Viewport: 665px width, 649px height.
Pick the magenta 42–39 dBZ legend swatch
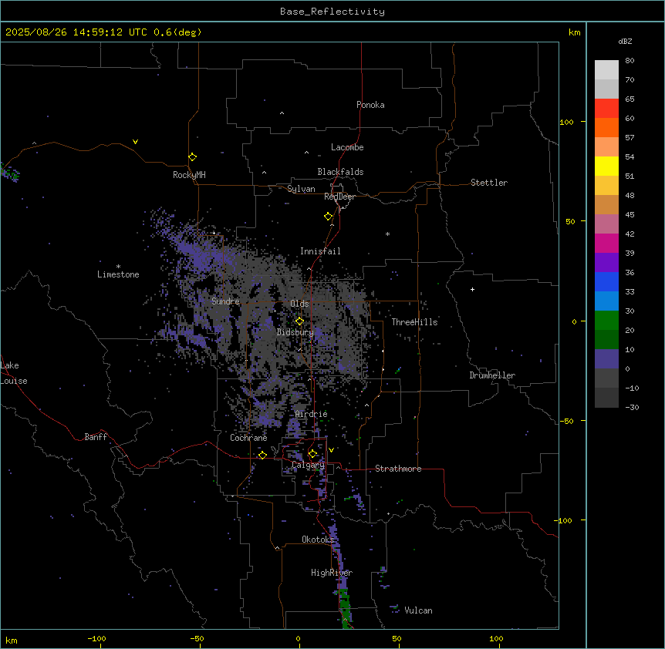point(606,244)
